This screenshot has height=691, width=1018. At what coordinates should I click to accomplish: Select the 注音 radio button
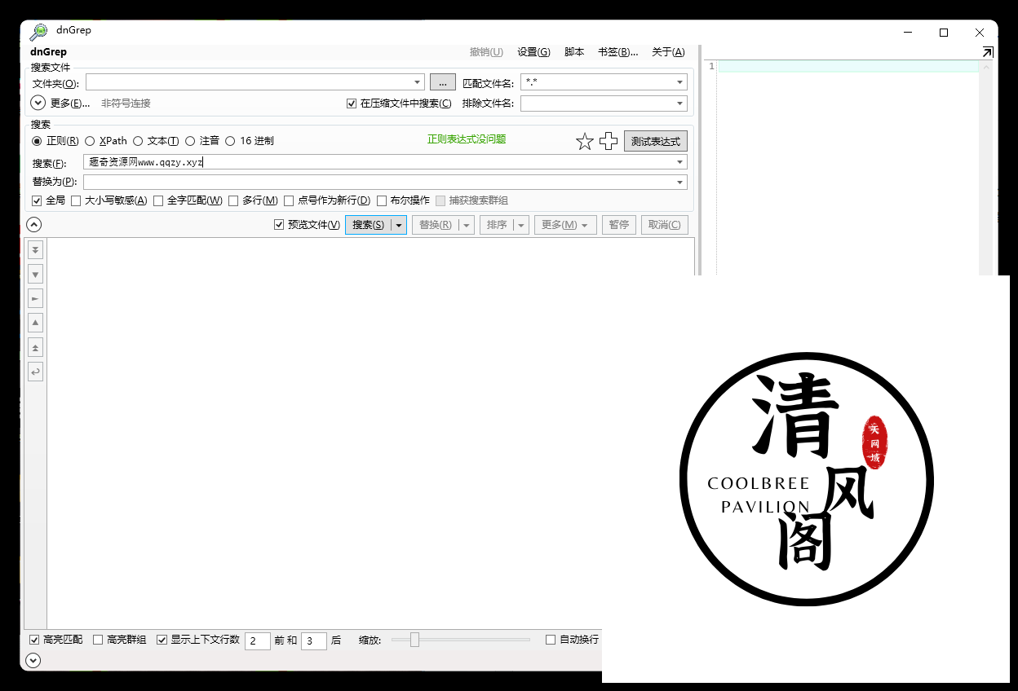click(190, 141)
